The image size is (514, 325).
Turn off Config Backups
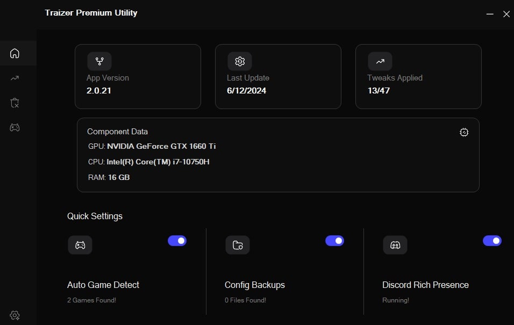tap(334, 241)
